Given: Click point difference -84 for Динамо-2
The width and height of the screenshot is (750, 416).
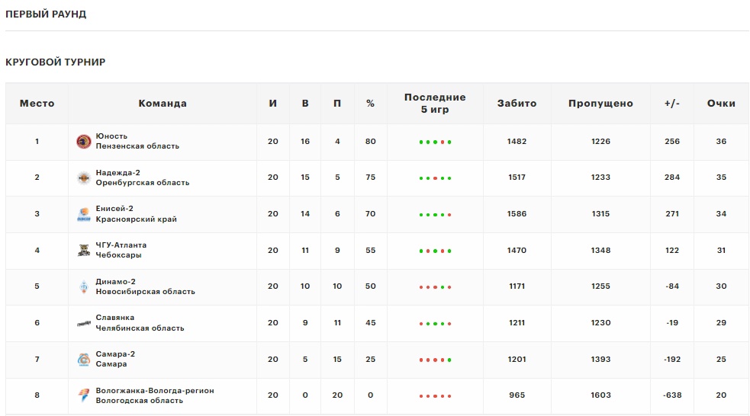Looking at the screenshot, I should pyautogui.click(x=672, y=286).
